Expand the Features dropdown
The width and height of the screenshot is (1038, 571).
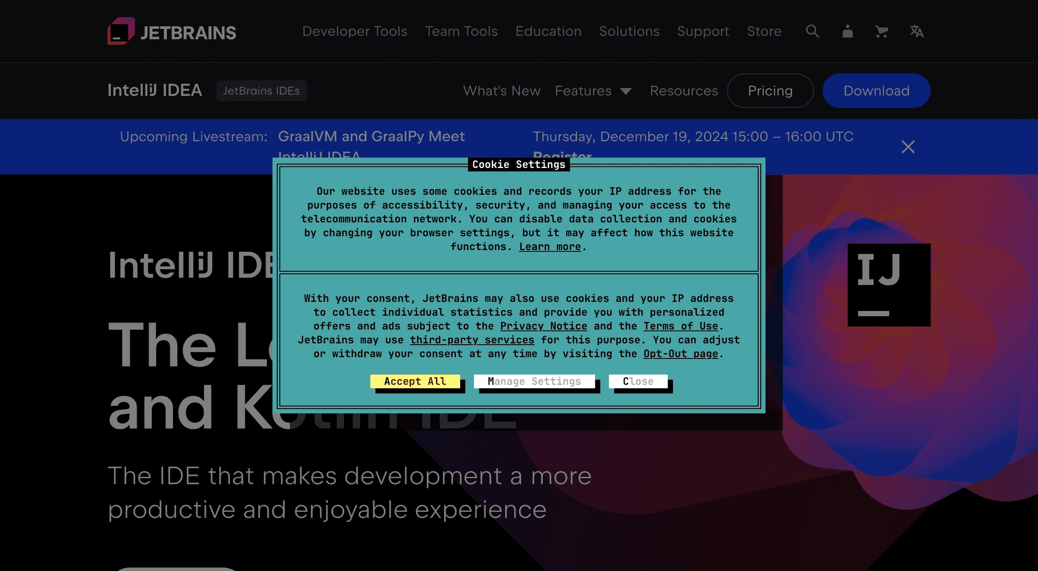coord(593,91)
